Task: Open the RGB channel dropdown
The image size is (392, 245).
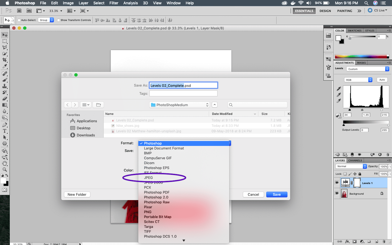Action: click(x=358, y=80)
